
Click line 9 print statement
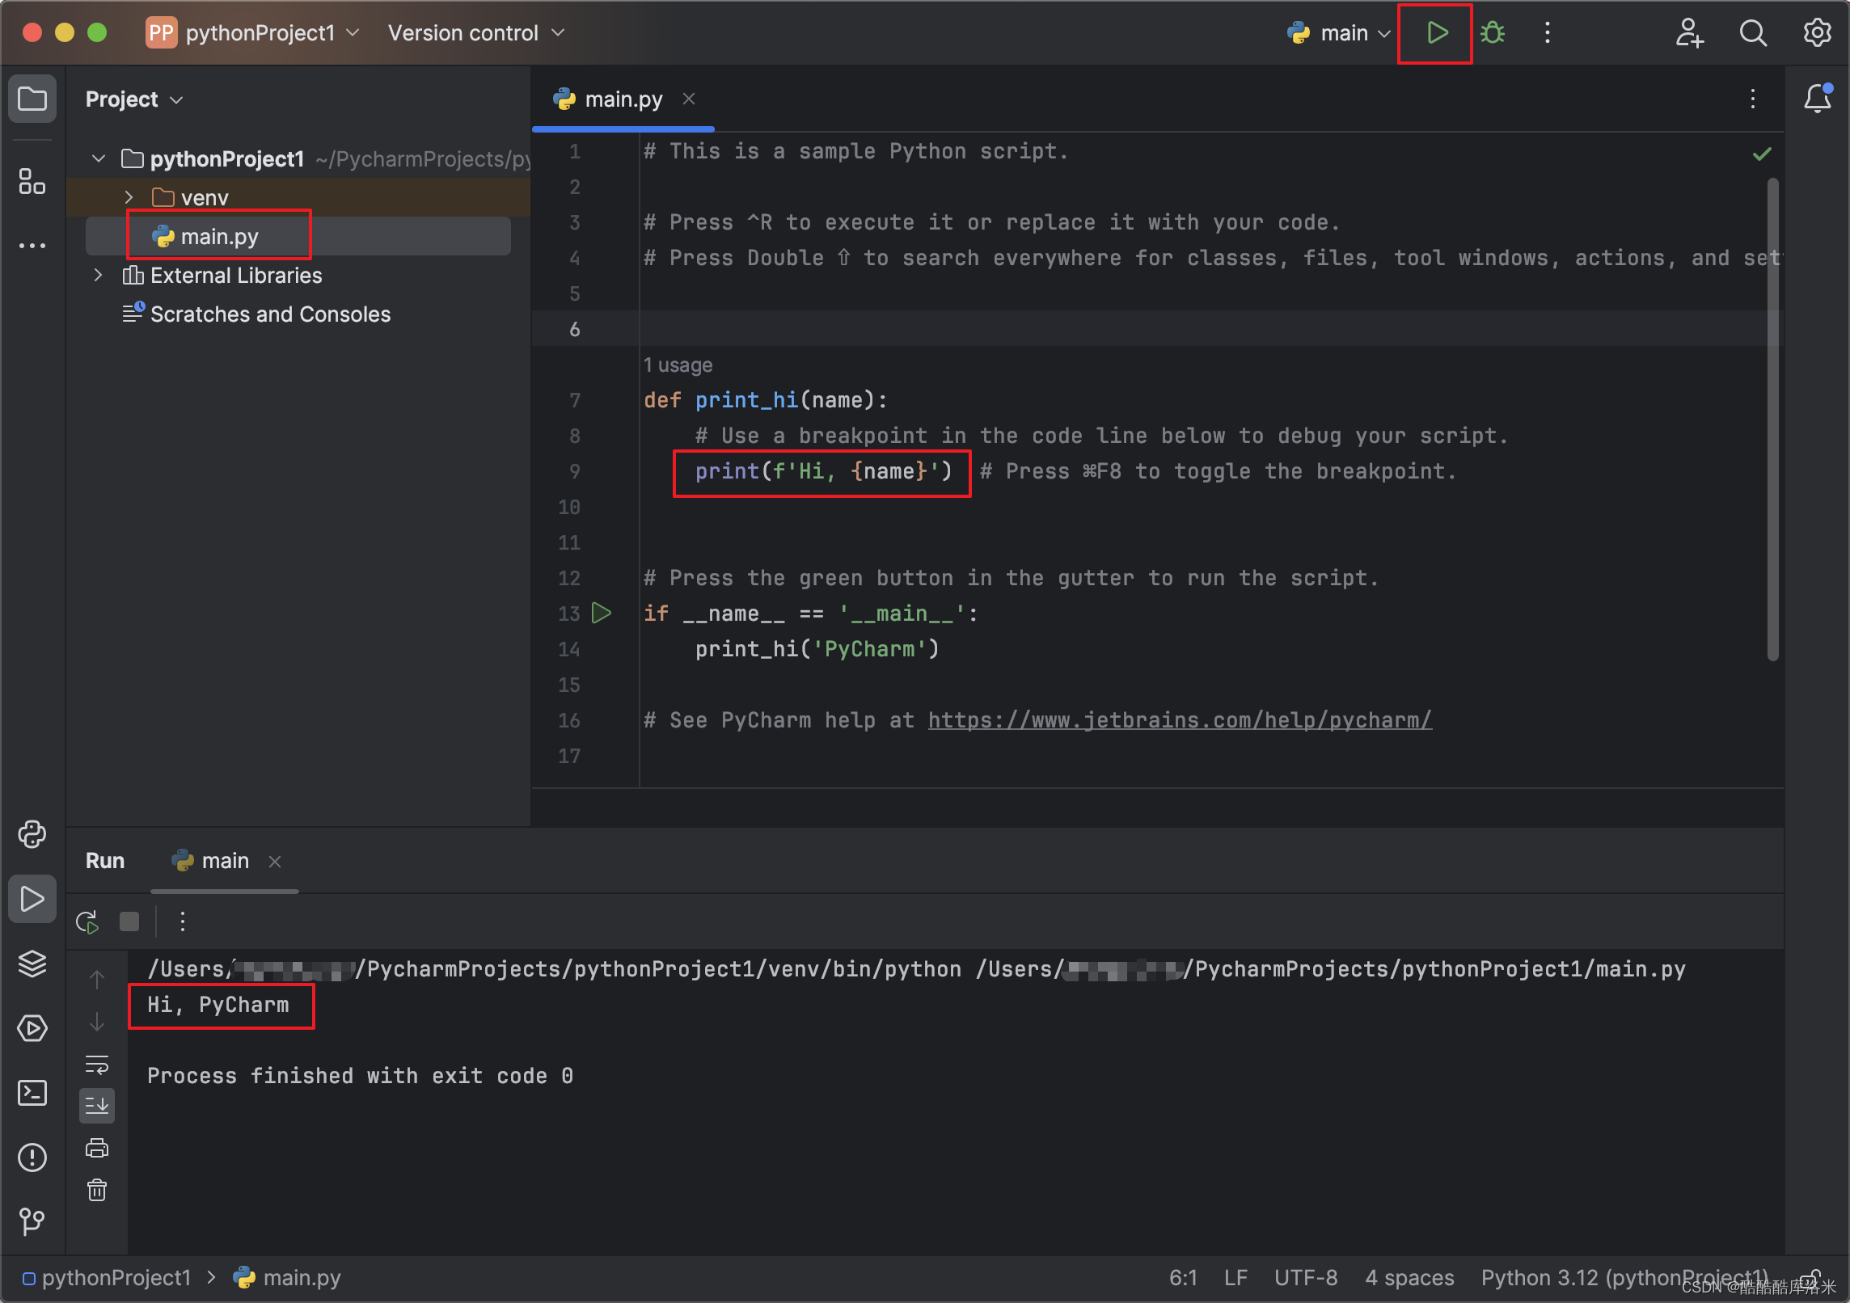(x=823, y=471)
